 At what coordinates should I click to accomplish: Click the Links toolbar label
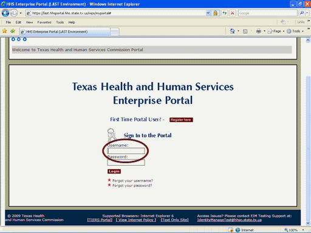click(x=301, y=22)
